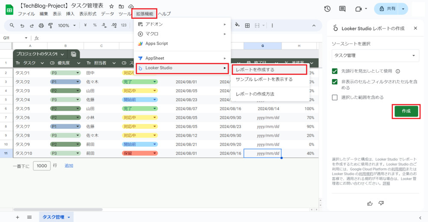This screenshot has height=222, width=428.
Task: Open the version history clock icon
Action: (327, 9)
